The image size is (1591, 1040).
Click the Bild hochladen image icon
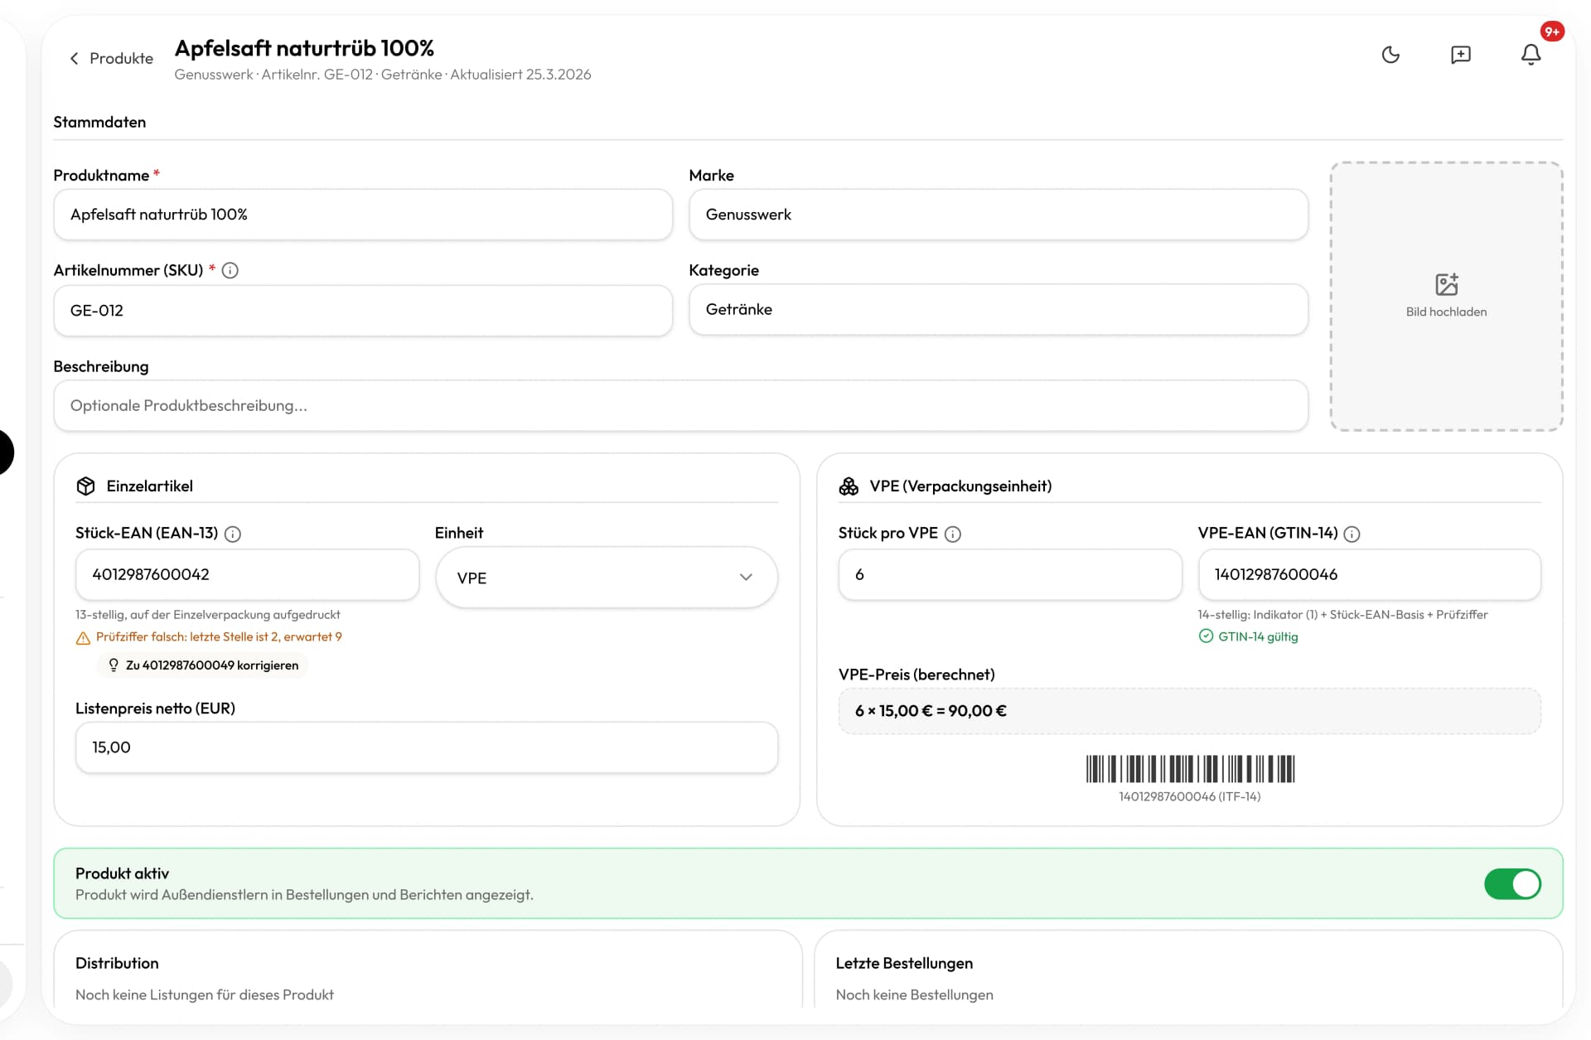pos(1446,285)
